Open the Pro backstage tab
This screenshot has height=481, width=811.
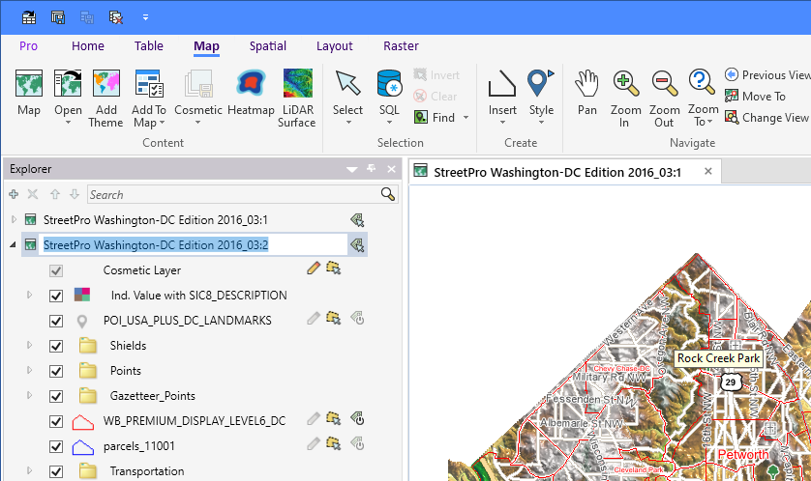coord(28,46)
